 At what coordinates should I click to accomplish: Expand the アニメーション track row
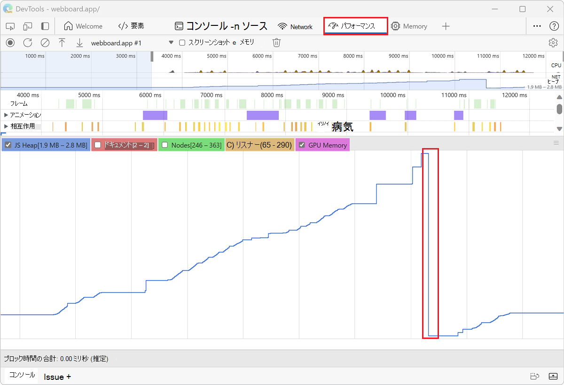click(x=7, y=115)
